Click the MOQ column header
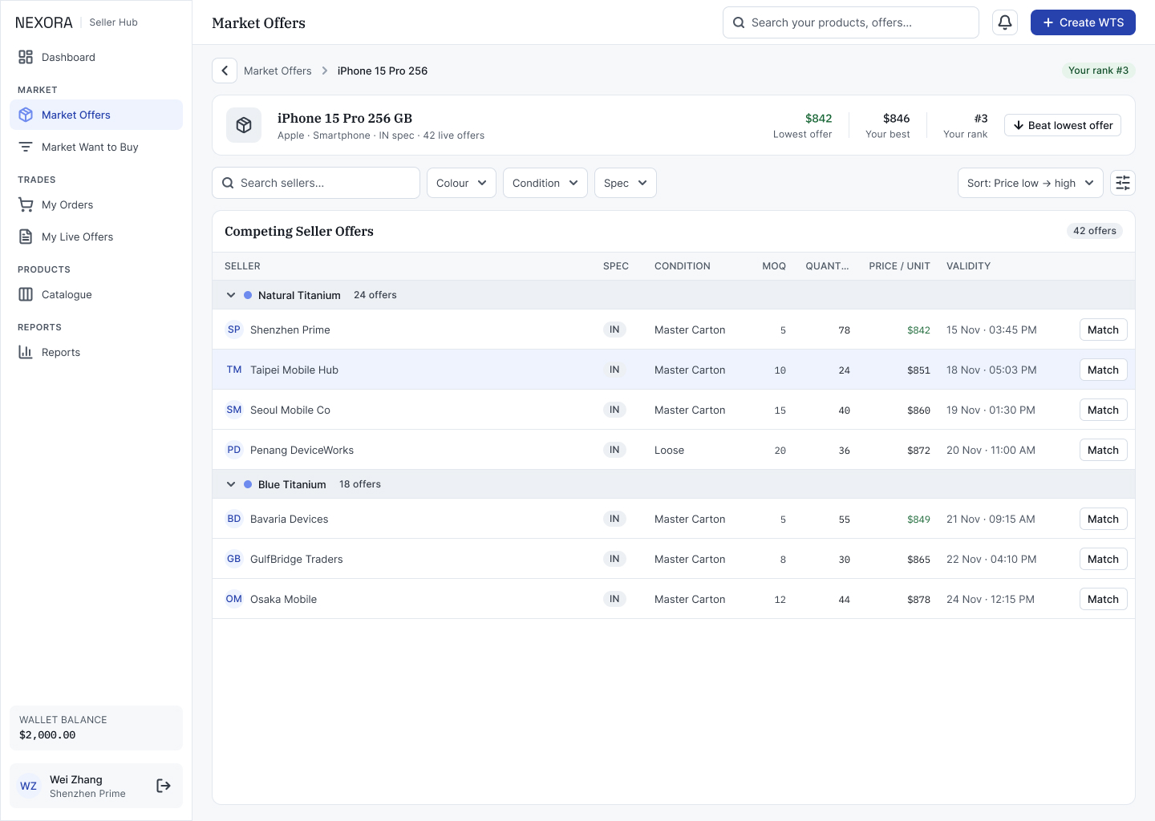Viewport: 1155px width, 821px height. point(774,266)
